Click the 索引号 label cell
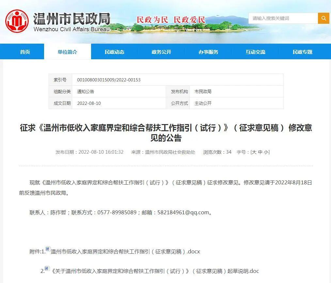 point(60,80)
